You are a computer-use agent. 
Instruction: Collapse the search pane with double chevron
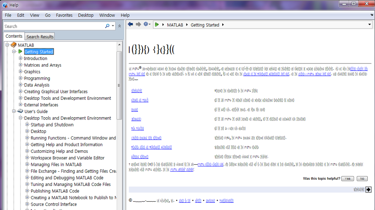[120, 26]
